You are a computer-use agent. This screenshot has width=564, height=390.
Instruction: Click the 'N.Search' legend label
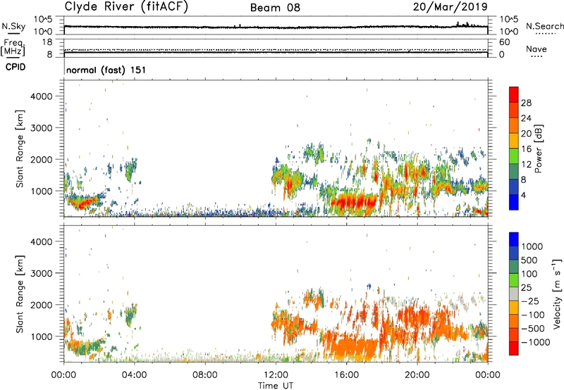coord(544,26)
